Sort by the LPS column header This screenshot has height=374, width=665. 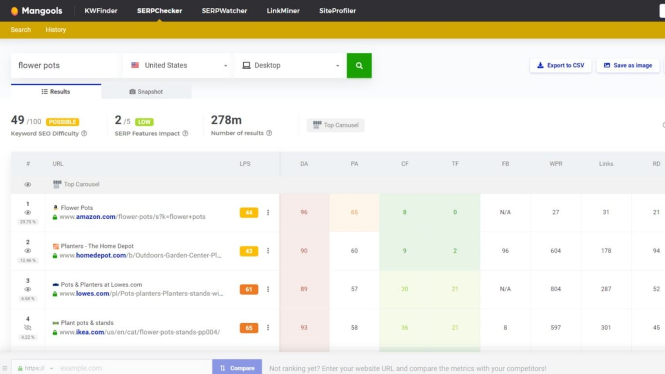point(245,164)
